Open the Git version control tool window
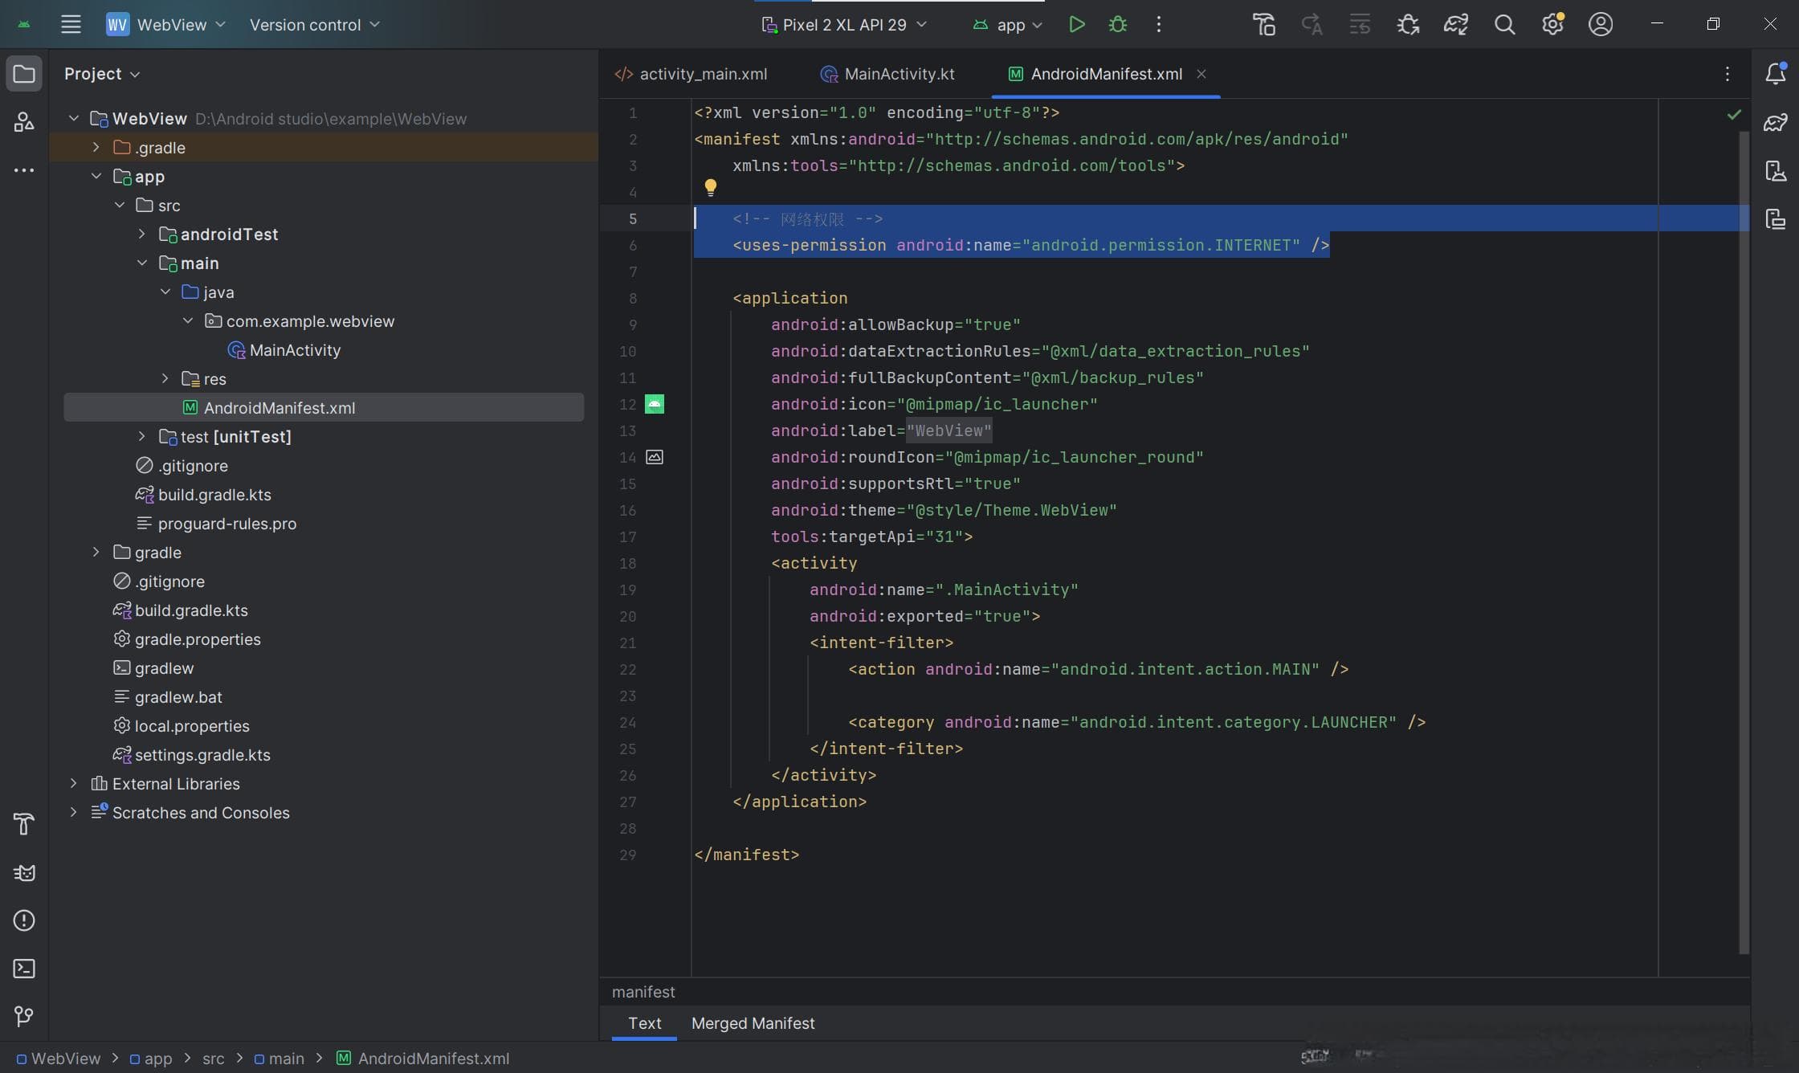 24,1017
